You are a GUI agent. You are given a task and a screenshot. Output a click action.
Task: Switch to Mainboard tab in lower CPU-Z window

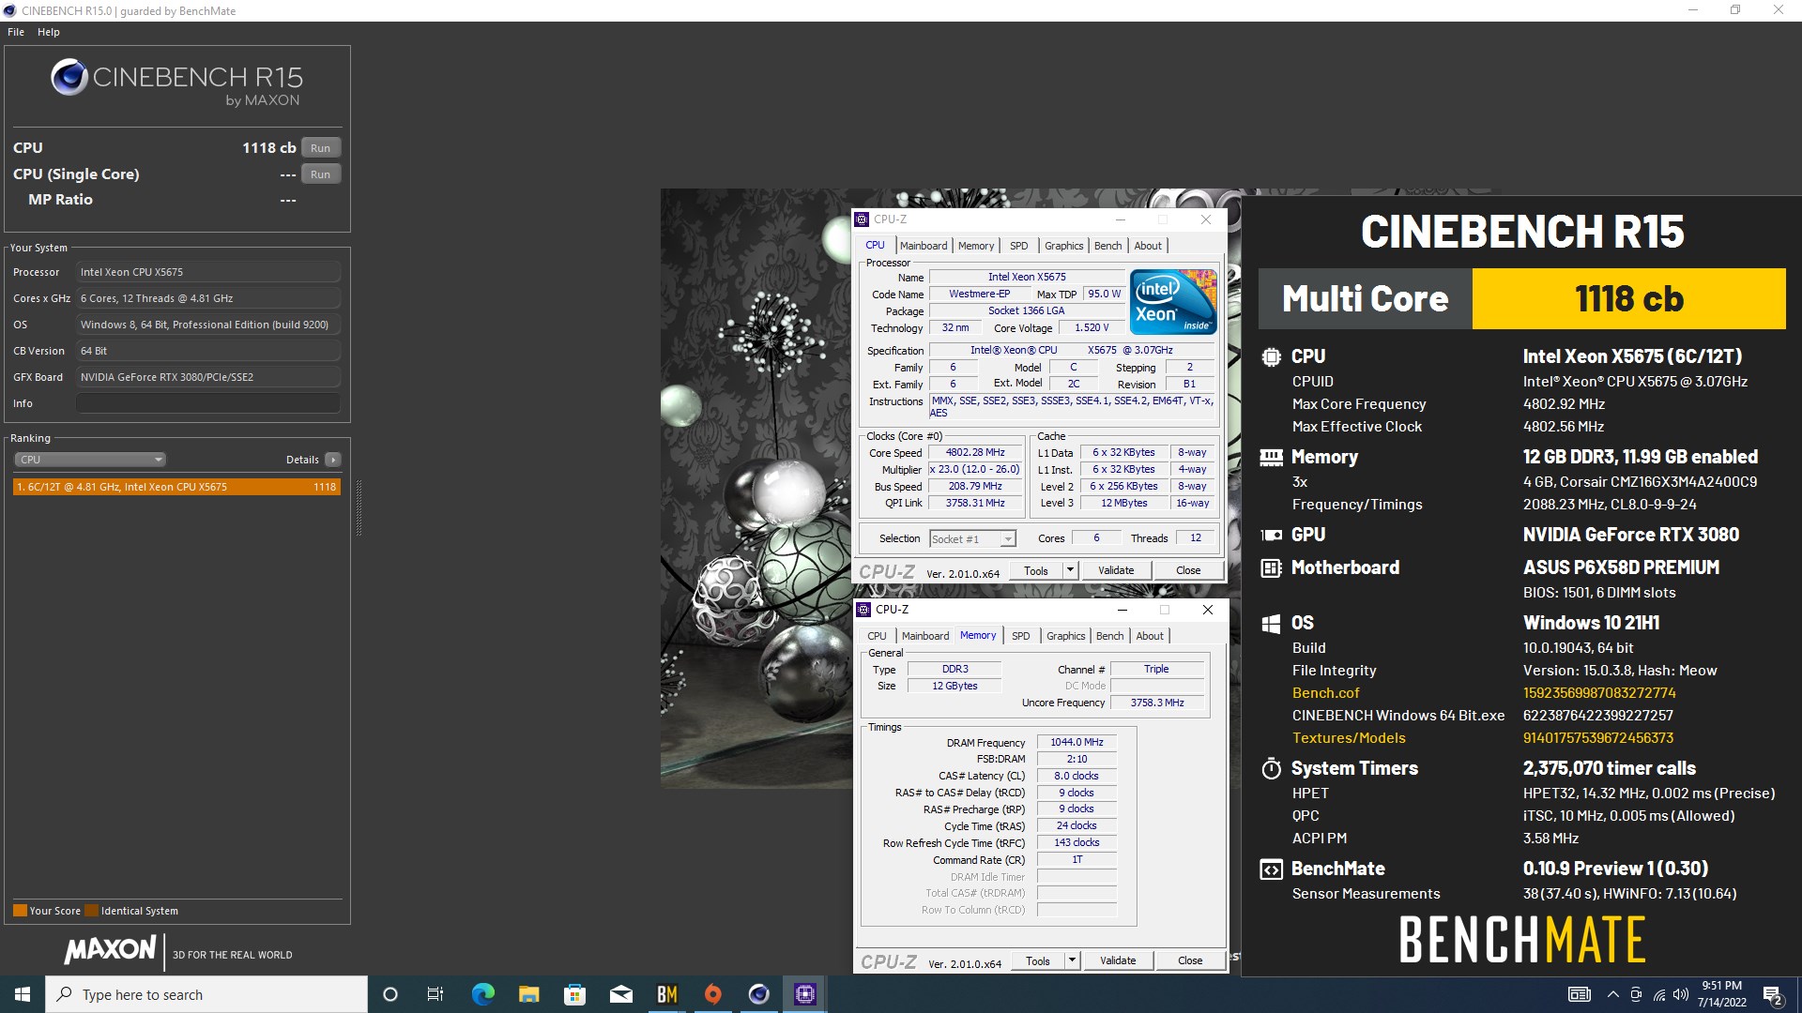(925, 636)
